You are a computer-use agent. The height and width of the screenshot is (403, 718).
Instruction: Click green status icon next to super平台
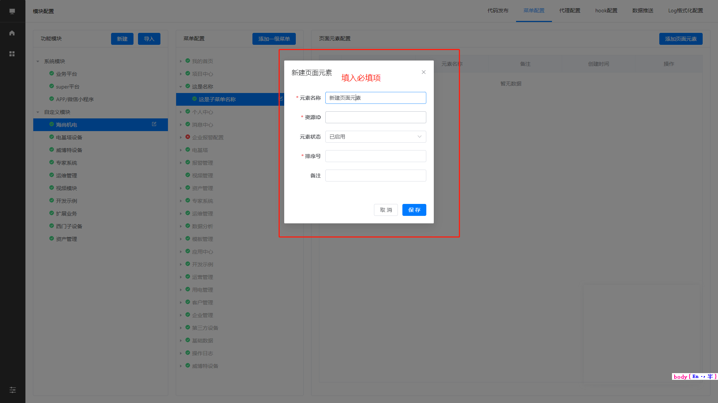click(x=52, y=86)
